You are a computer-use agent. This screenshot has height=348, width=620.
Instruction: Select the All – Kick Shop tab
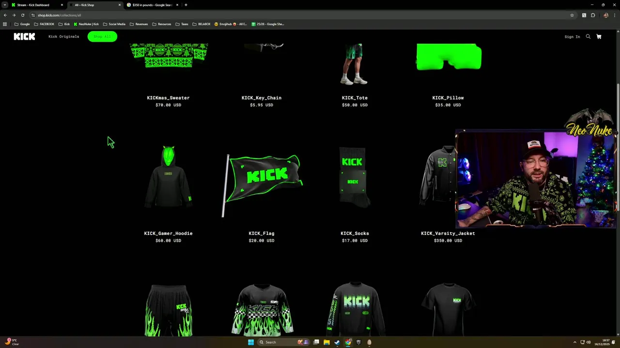(x=95, y=5)
